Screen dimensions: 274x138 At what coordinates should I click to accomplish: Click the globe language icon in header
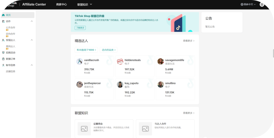(x=242, y=4)
